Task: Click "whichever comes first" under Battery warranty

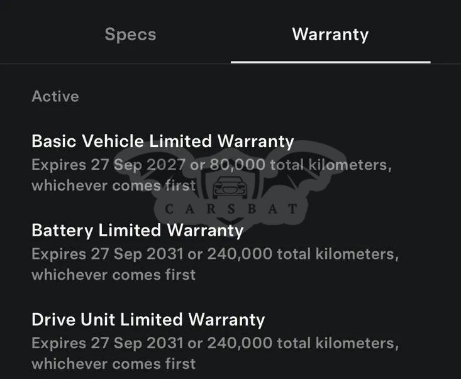Action: pos(113,275)
